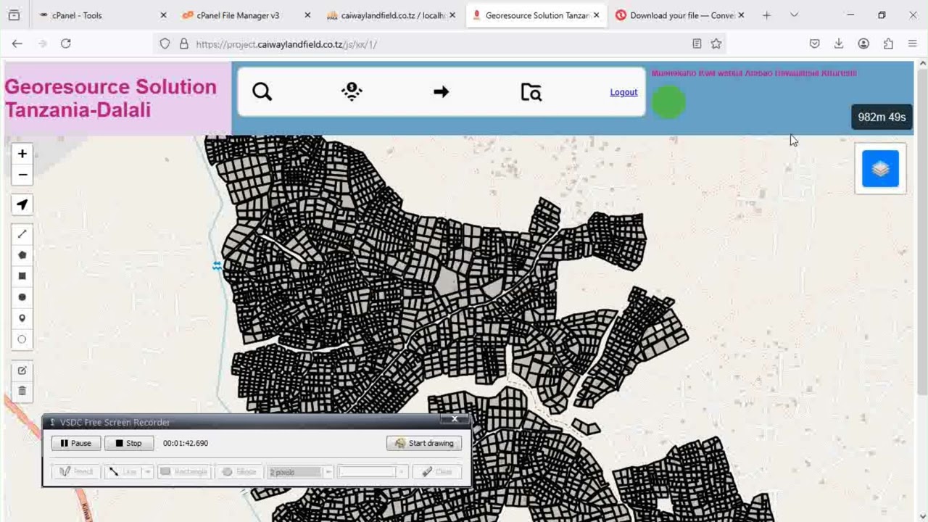Stop the VSDC screen recording

[129, 443]
